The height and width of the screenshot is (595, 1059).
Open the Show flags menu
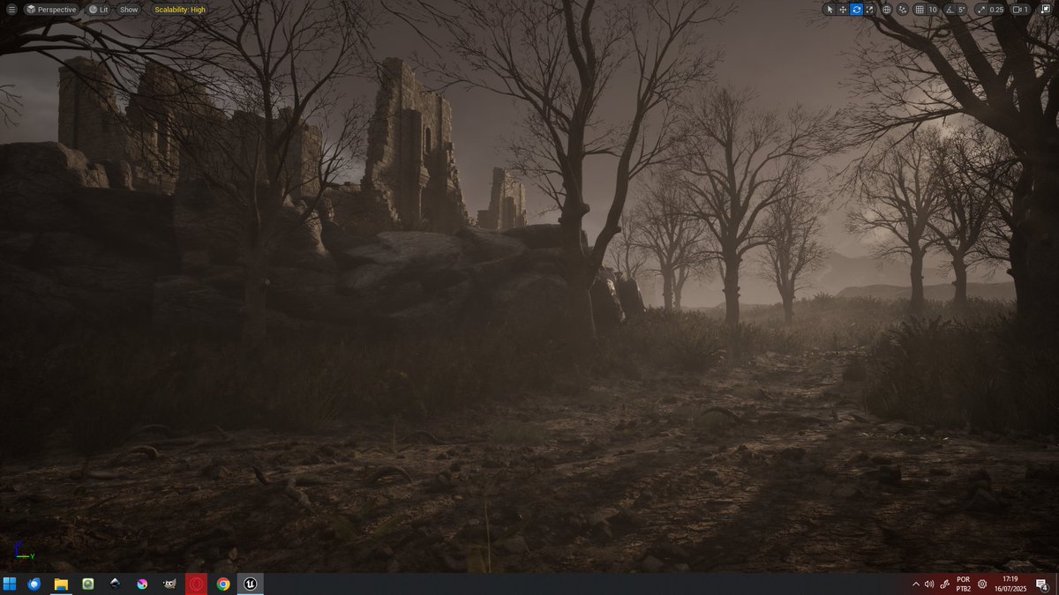pos(129,10)
